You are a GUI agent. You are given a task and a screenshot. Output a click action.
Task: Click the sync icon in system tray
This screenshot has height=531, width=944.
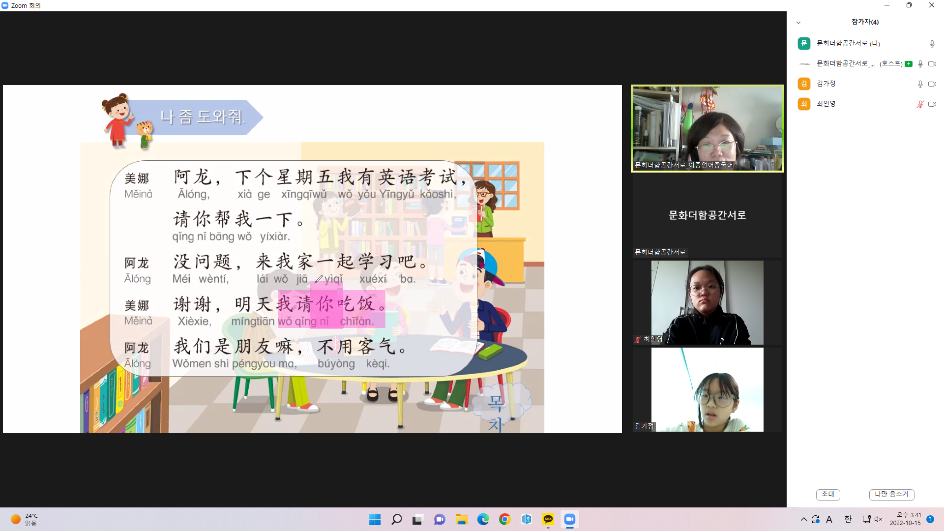coord(816,520)
